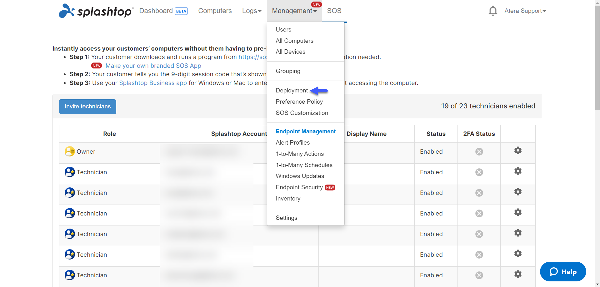Open gear icon for fourth Technician row
Image resolution: width=600 pixels, height=287 pixels.
(x=518, y=233)
